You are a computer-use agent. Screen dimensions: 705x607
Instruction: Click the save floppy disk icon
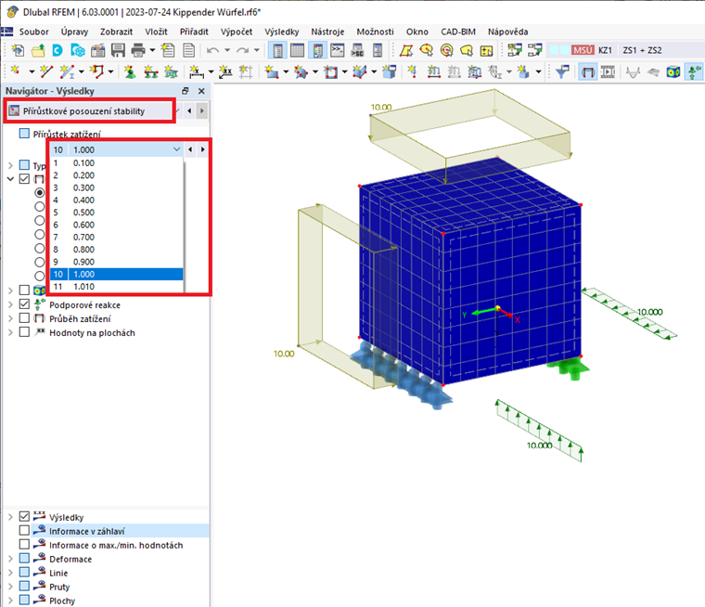(118, 50)
